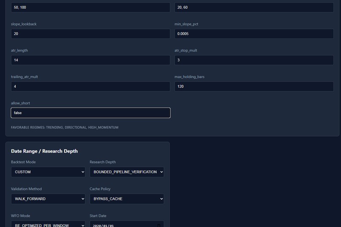Focus the min_slope_pct input field

pyautogui.click(x=254, y=34)
